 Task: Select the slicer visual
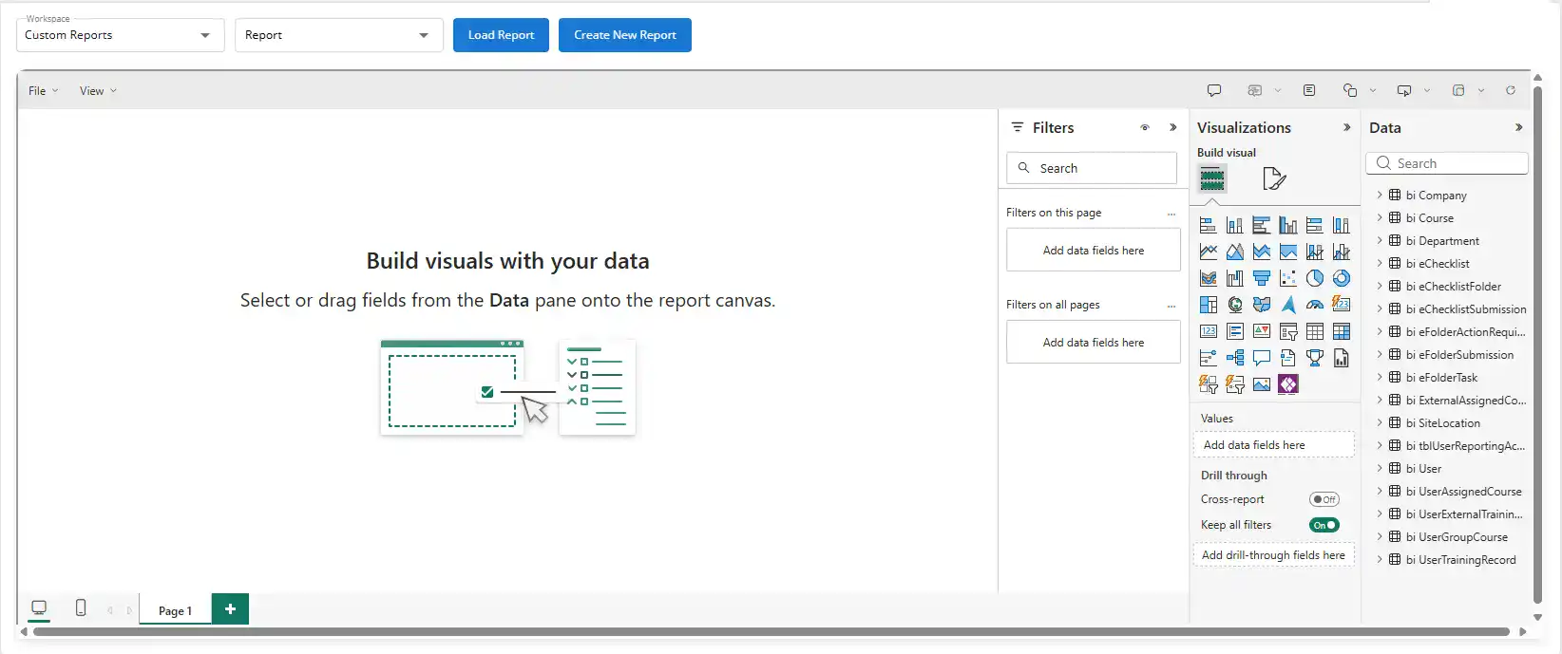pos(1287,331)
